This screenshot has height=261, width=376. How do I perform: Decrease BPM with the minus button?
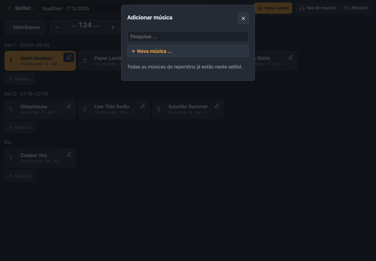(x=57, y=27)
